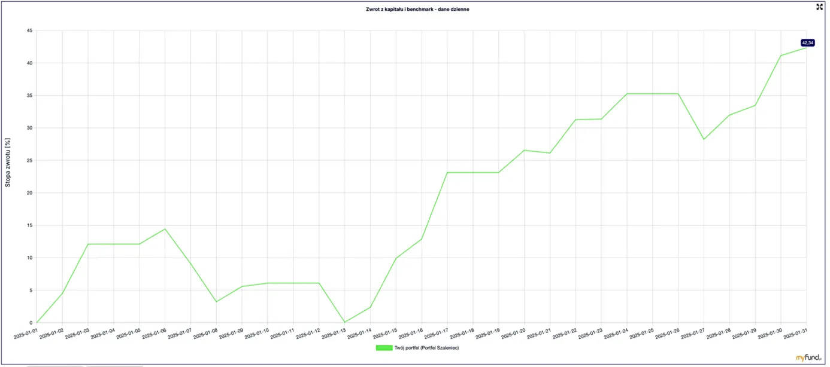Select the 2025-01-13 low point on the line

point(344,322)
